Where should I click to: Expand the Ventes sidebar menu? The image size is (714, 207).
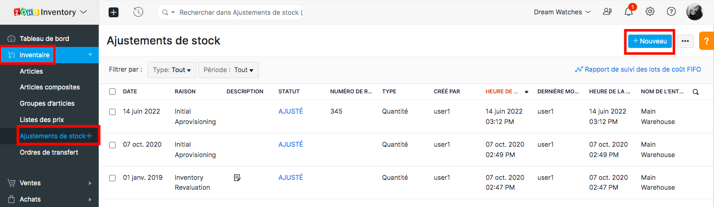point(50,183)
